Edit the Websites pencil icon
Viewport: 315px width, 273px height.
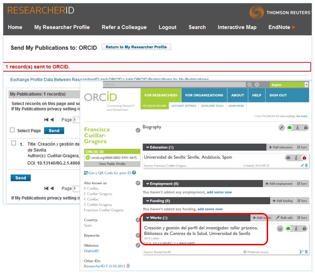pos(138,245)
